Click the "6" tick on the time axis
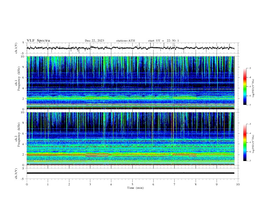The width and height of the screenshot is (268, 207). coord(153,184)
